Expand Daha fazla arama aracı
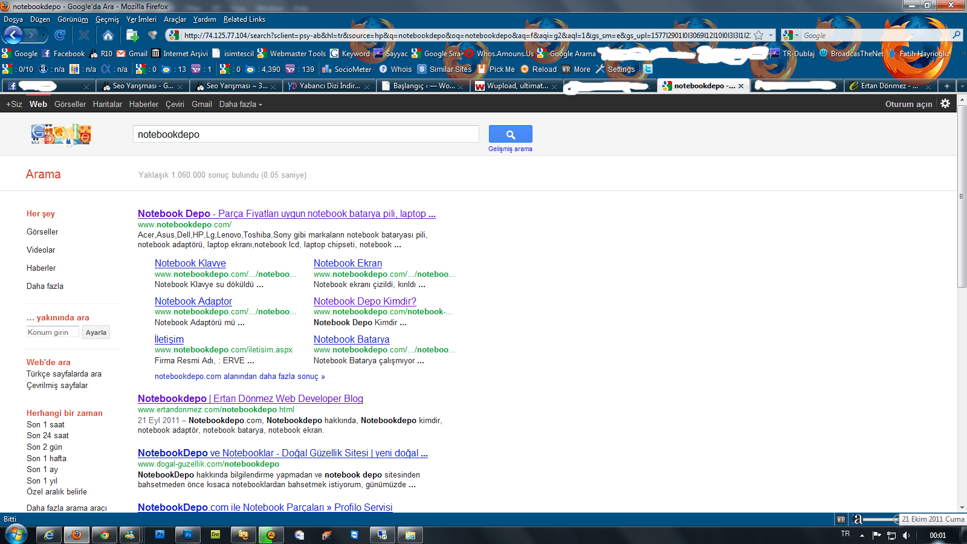Viewport: 967px width, 544px height. 66,508
